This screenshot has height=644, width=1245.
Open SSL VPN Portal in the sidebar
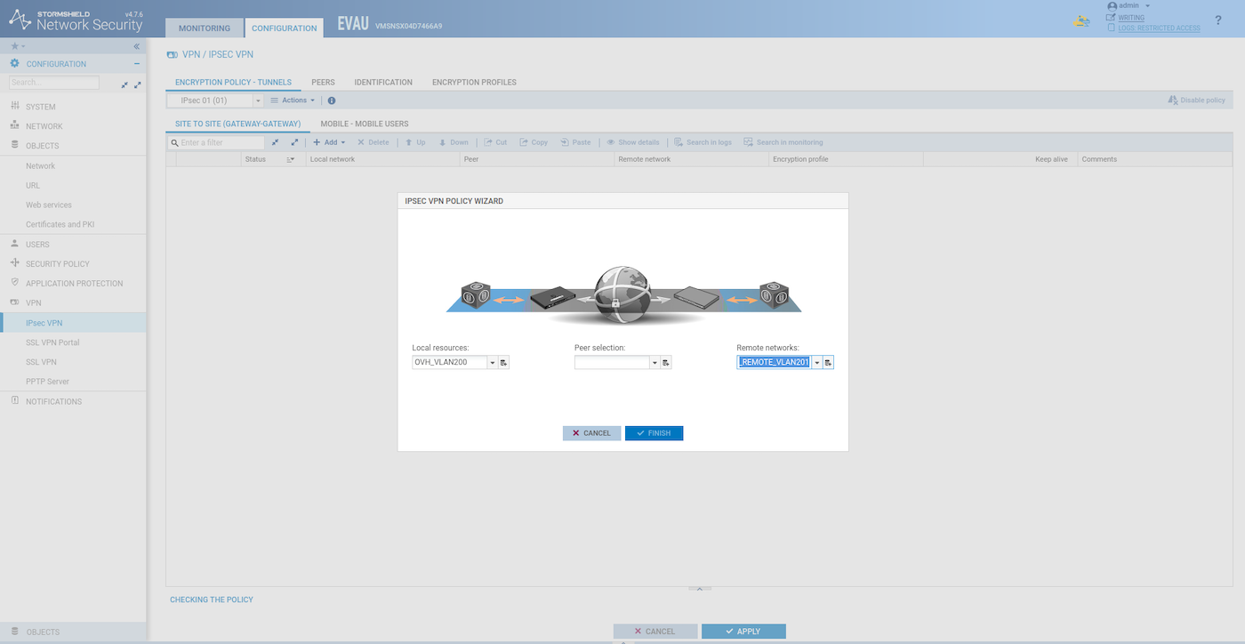click(x=52, y=342)
